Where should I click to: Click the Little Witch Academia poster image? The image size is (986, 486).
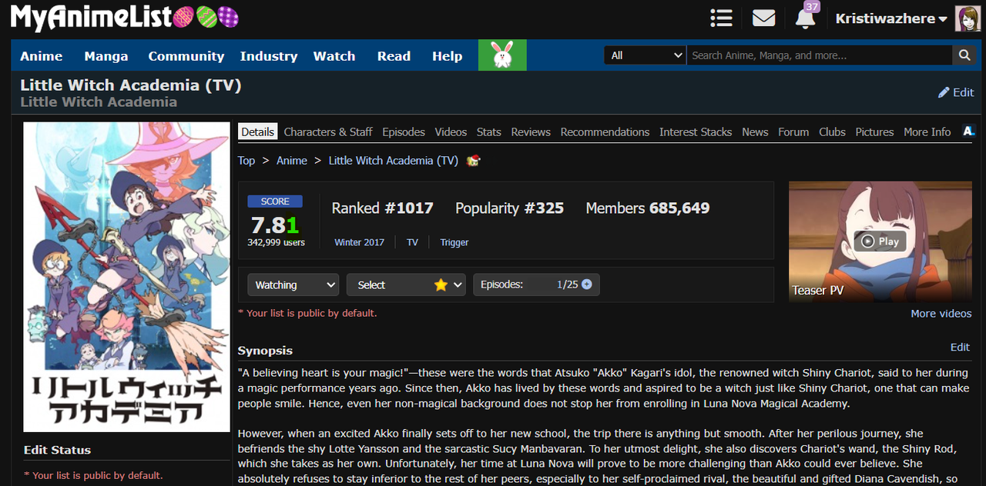click(x=126, y=277)
